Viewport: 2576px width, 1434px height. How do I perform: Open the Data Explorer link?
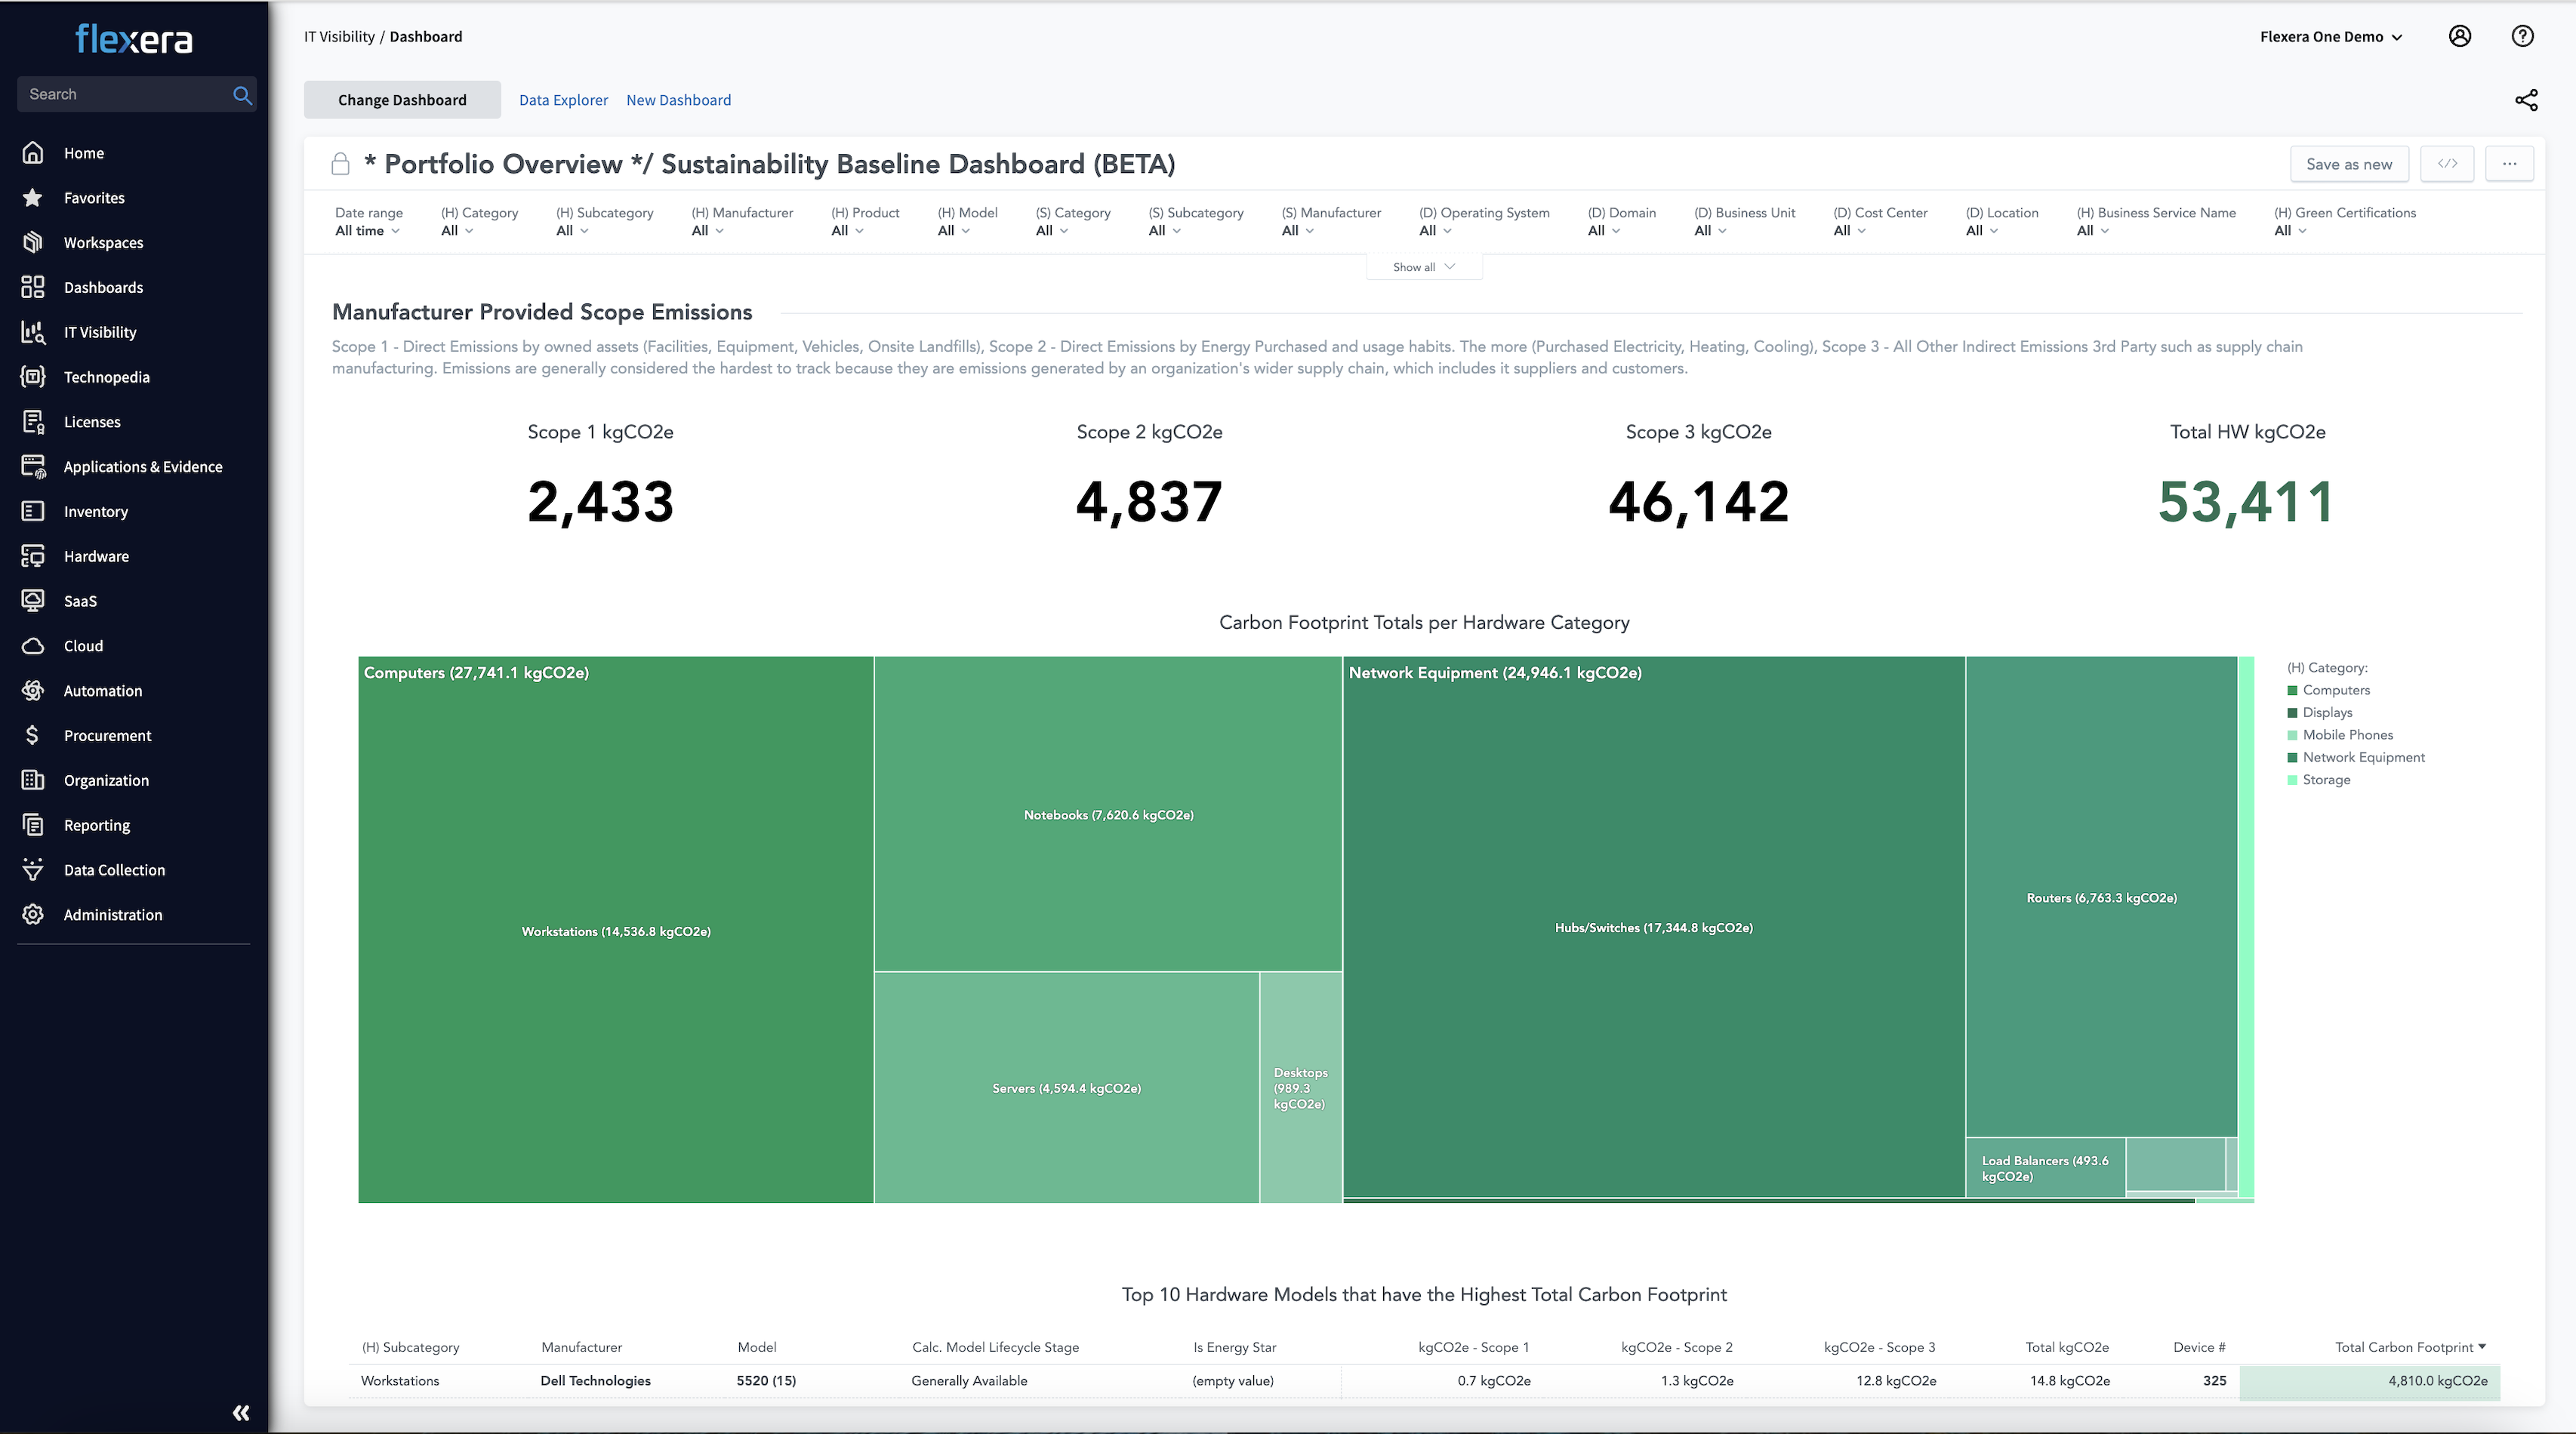[x=563, y=100]
